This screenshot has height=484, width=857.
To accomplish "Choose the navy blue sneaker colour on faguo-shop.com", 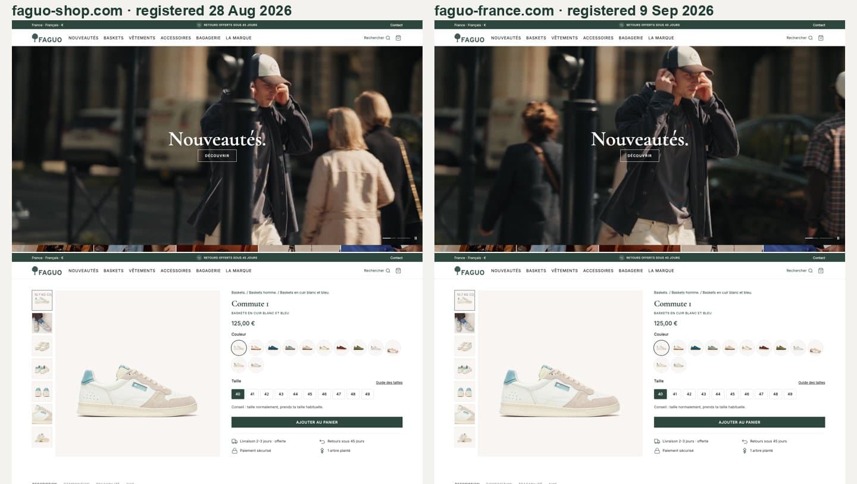I will pos(273,348).
